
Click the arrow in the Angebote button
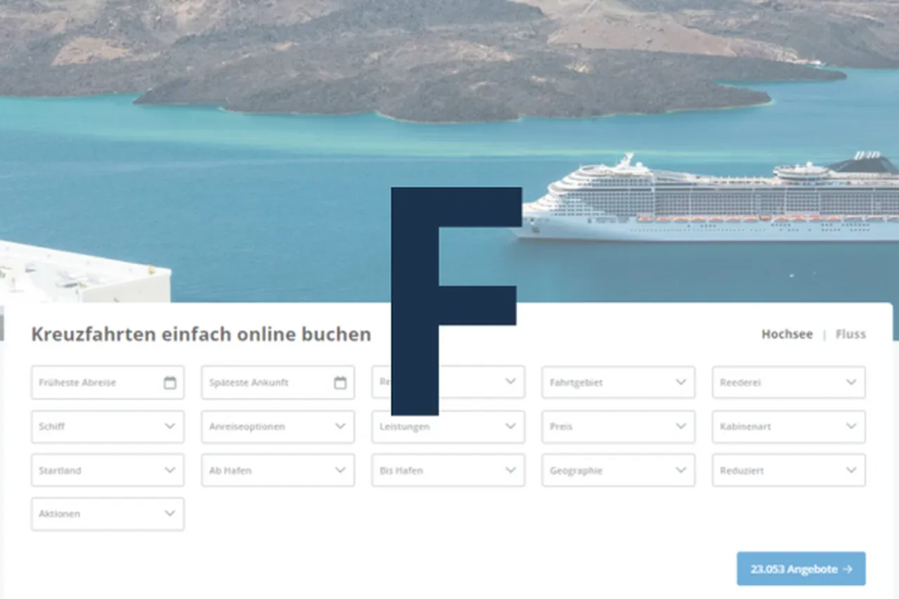tap(847, 569)
